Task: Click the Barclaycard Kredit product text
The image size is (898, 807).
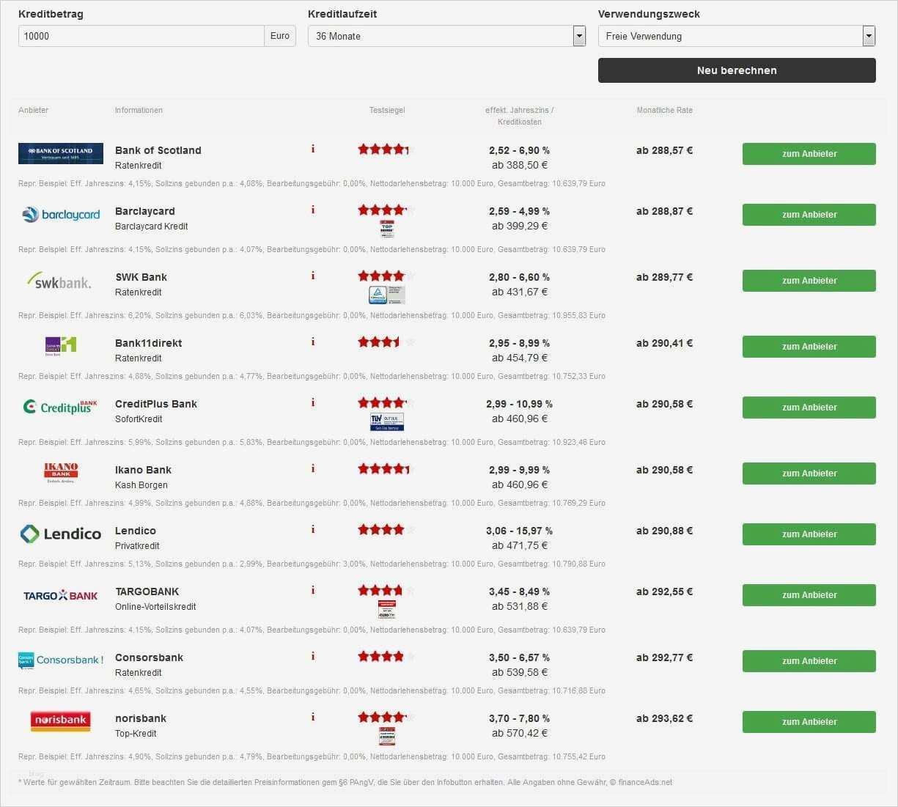Action: [151, 226]
